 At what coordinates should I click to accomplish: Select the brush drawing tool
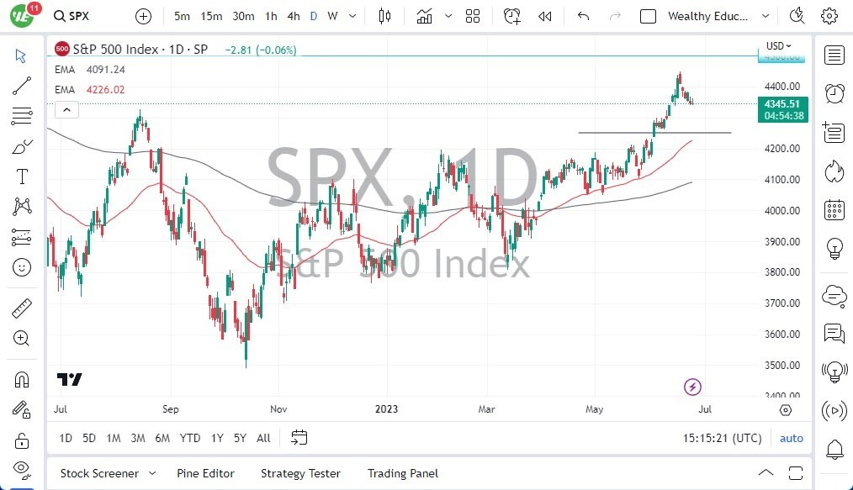(22, 145)
